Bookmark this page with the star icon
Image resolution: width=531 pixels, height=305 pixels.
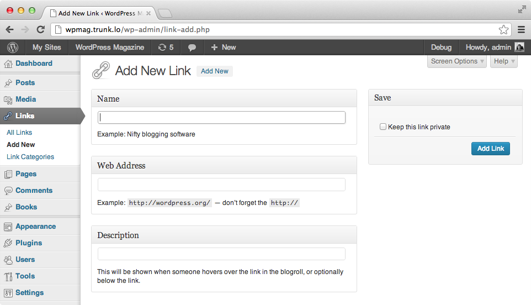[503, 29]
